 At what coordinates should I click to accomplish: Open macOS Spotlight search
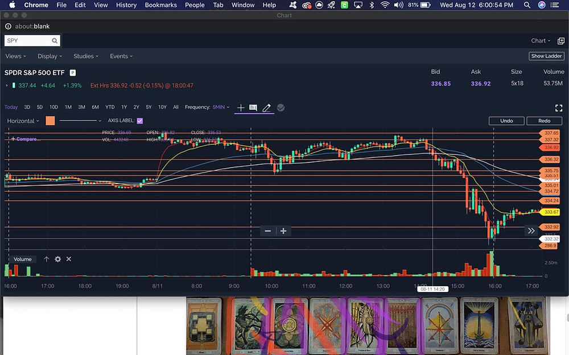[527, 5]
